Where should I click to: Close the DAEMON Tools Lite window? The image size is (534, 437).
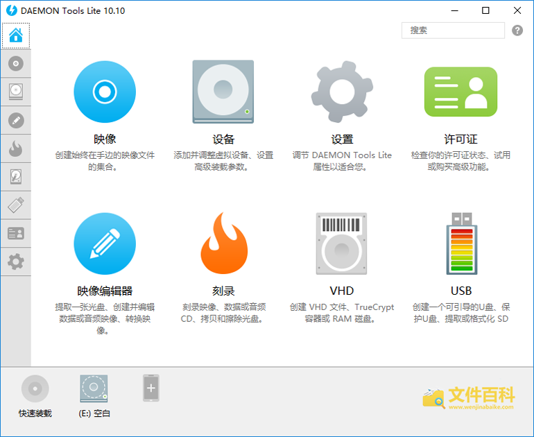pos(517,10)
